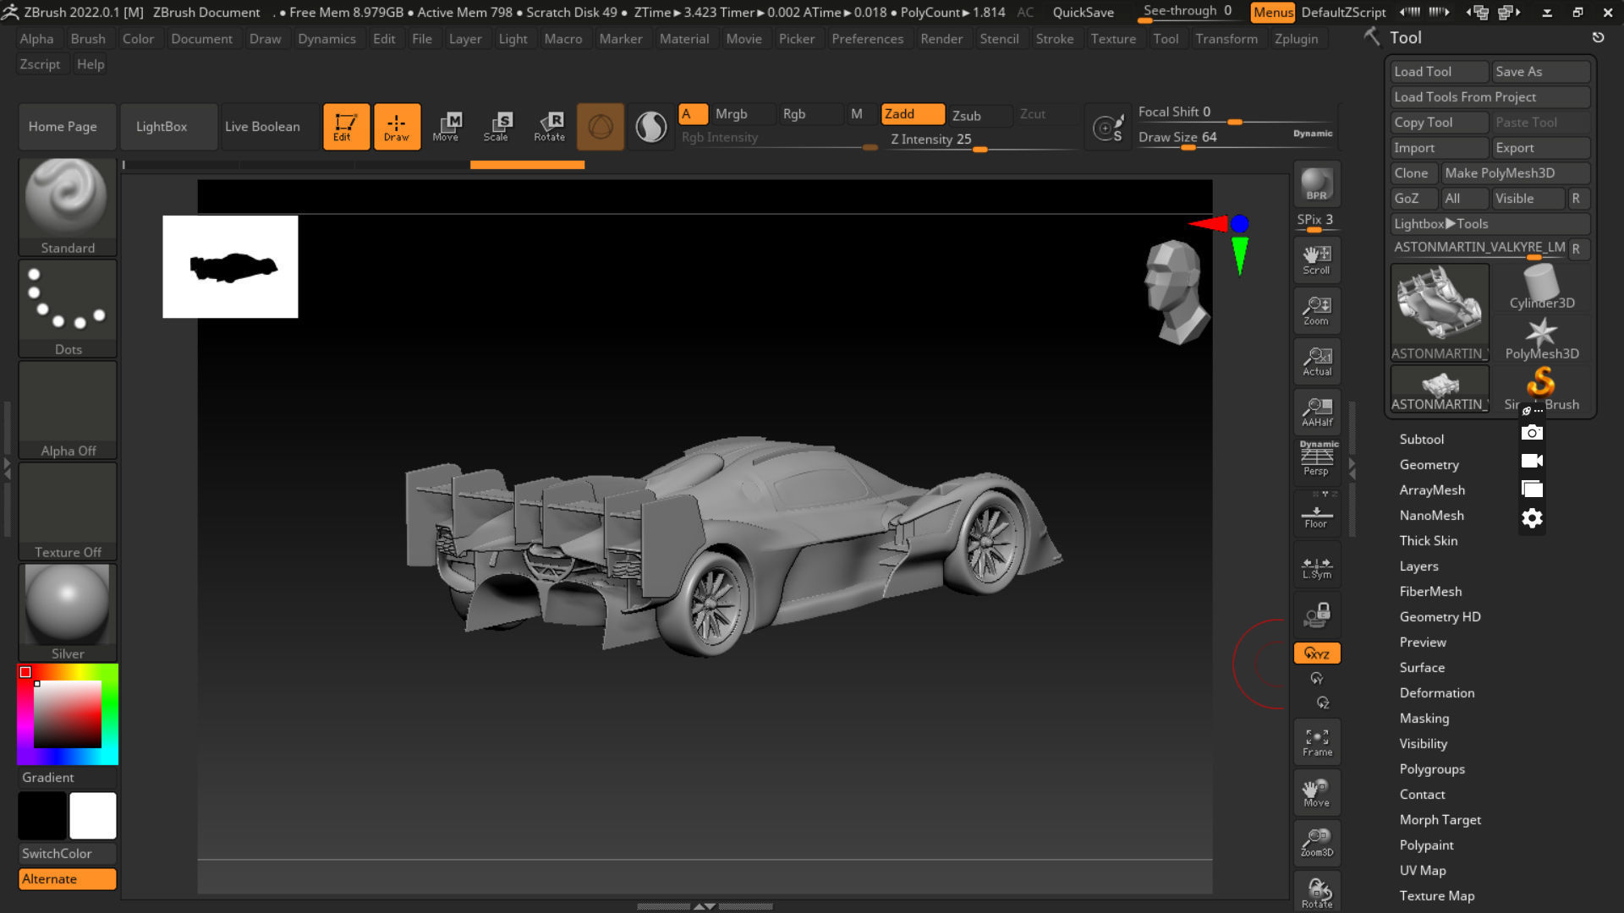Viewport: 1624px width, 913px height.
Task: Open the Document menu
Action: pyautogui.click(x=201, y=39)
